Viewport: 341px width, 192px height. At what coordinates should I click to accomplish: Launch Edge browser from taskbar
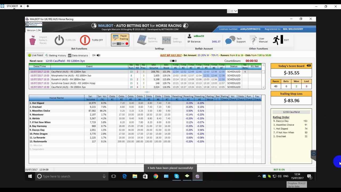click(x=124, y=176)
